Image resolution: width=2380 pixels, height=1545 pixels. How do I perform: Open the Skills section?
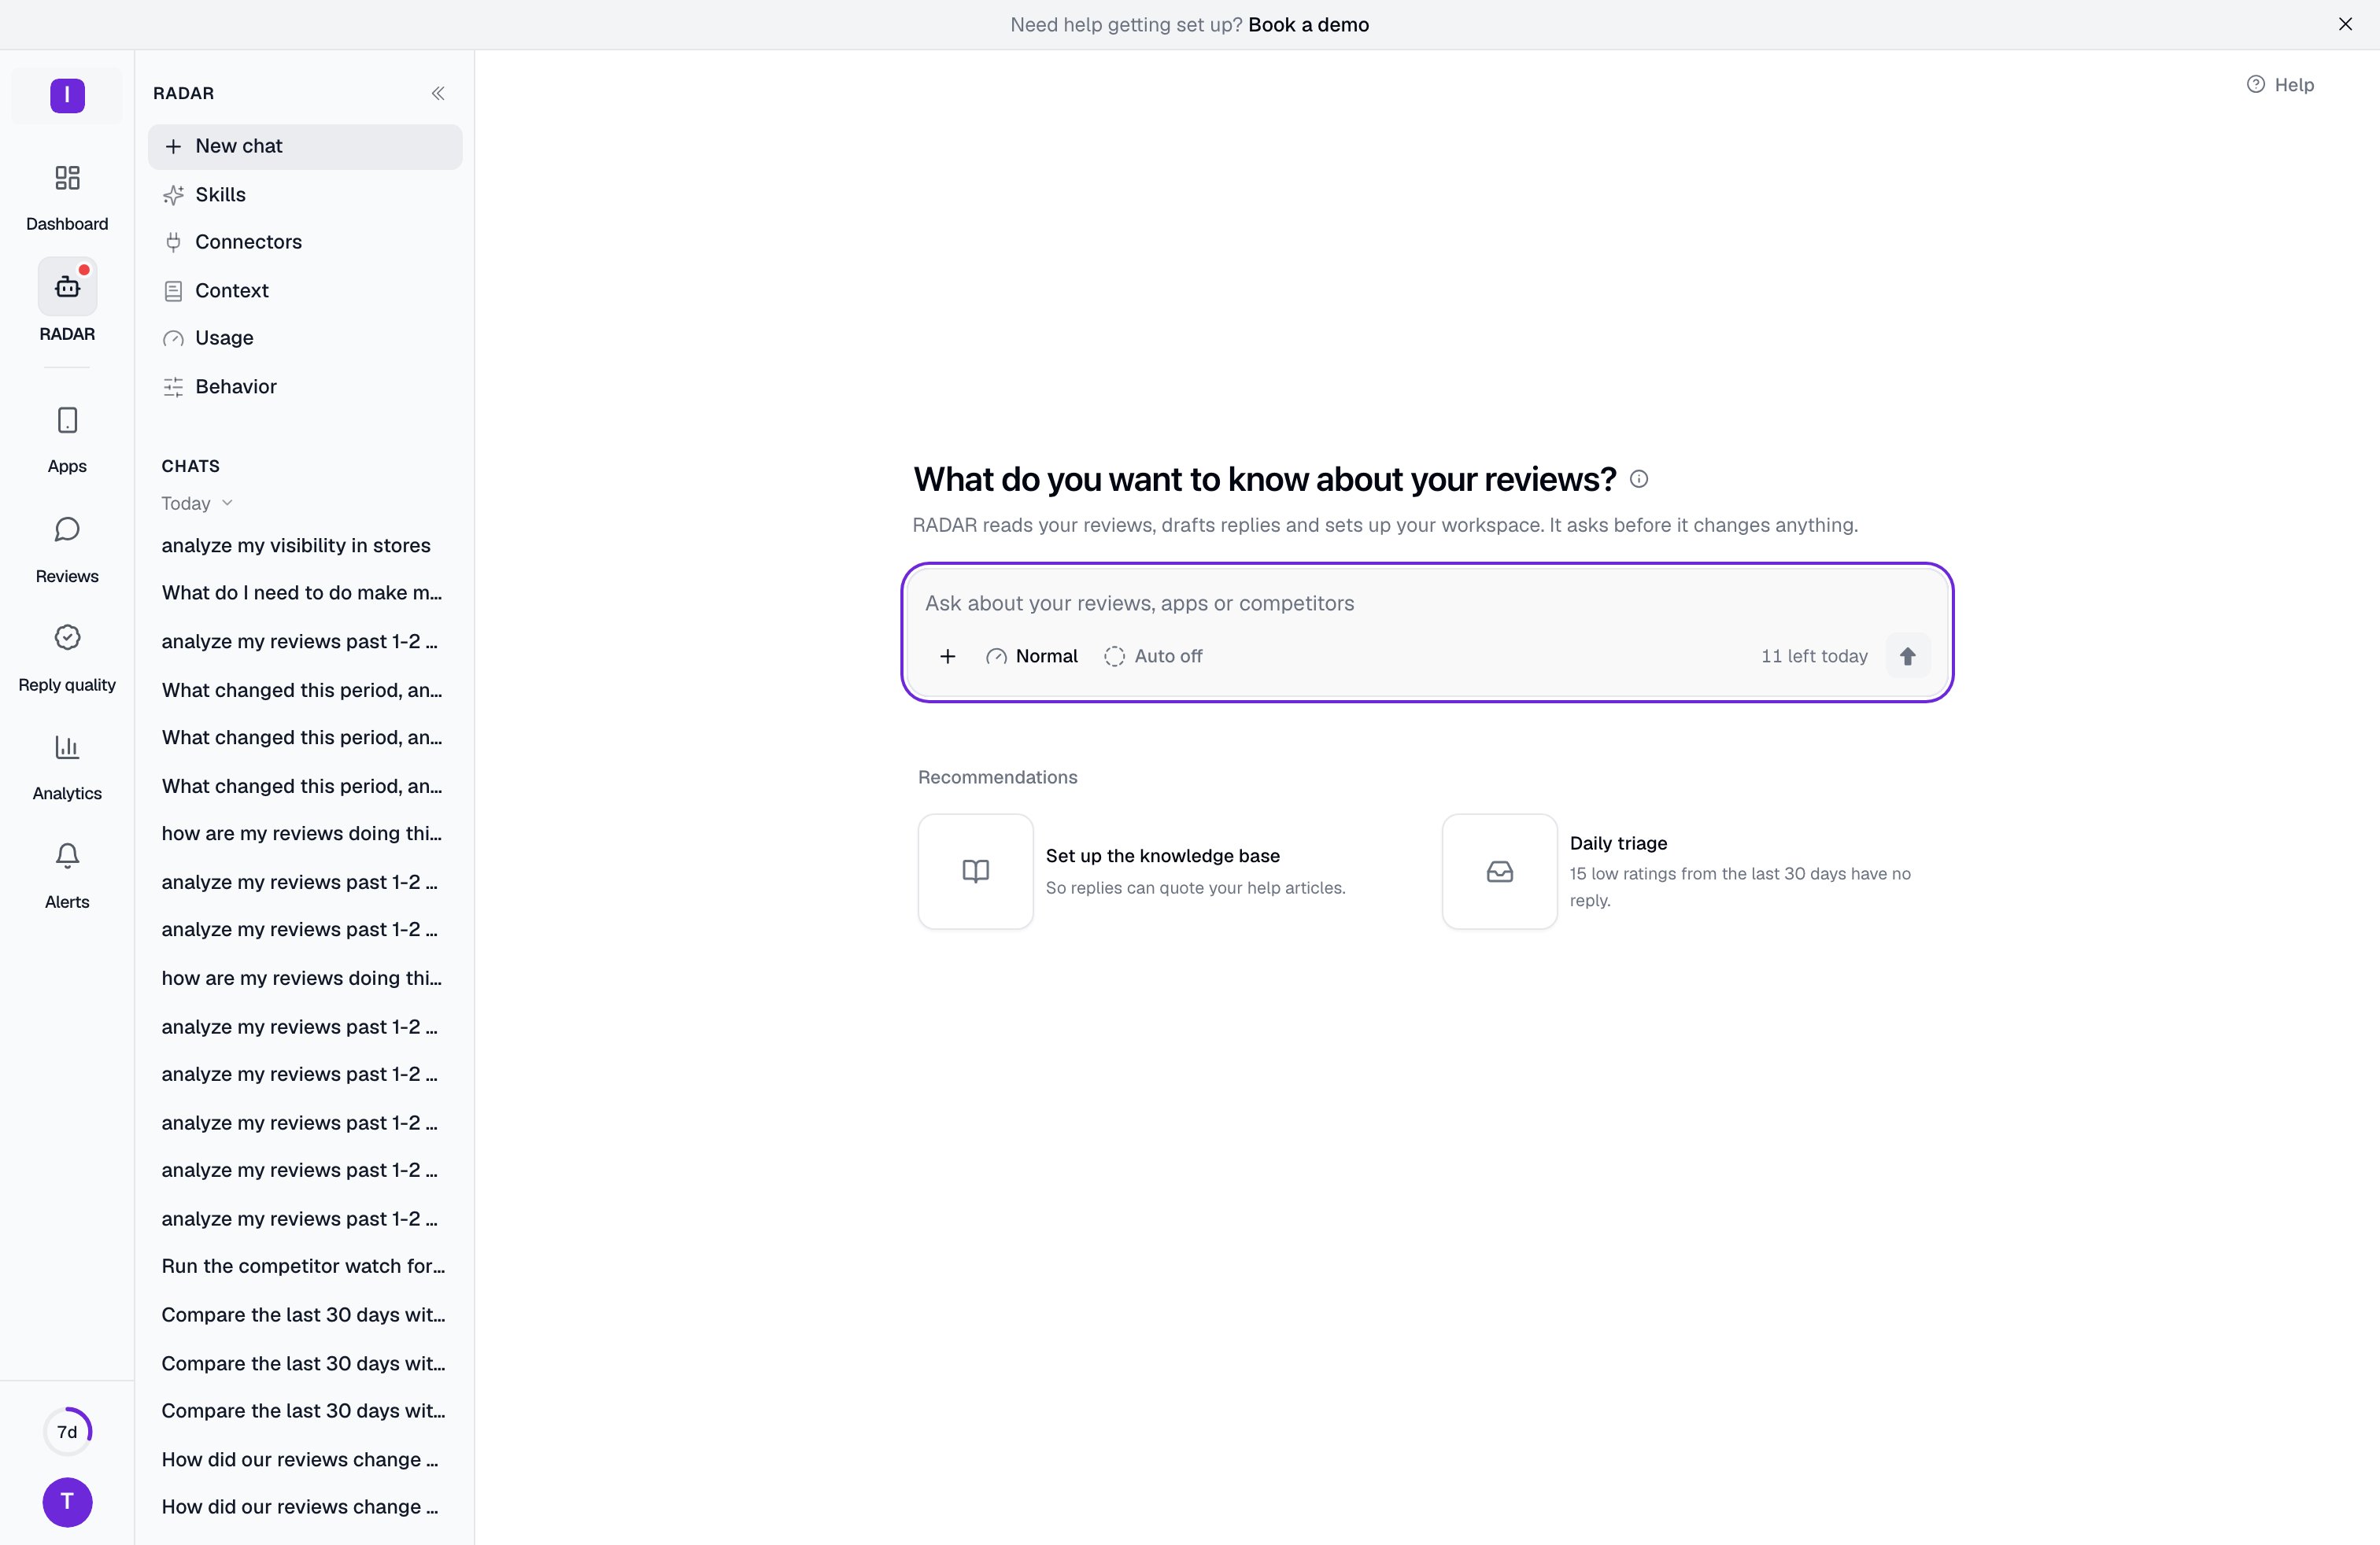coord(305,195)
